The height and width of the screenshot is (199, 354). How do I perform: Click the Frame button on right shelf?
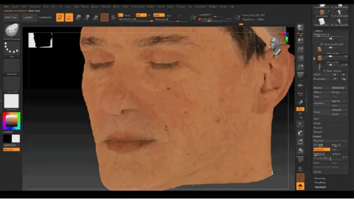[x=300, y=125]
